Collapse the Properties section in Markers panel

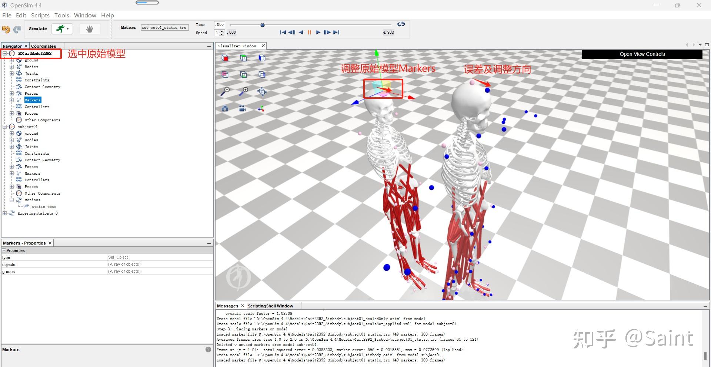click(4, 250)
